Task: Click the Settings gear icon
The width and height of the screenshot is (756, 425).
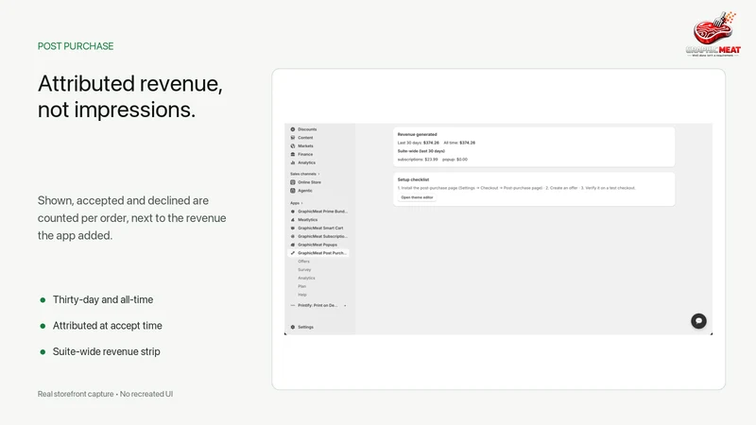Action: click(x=293, y=327)
